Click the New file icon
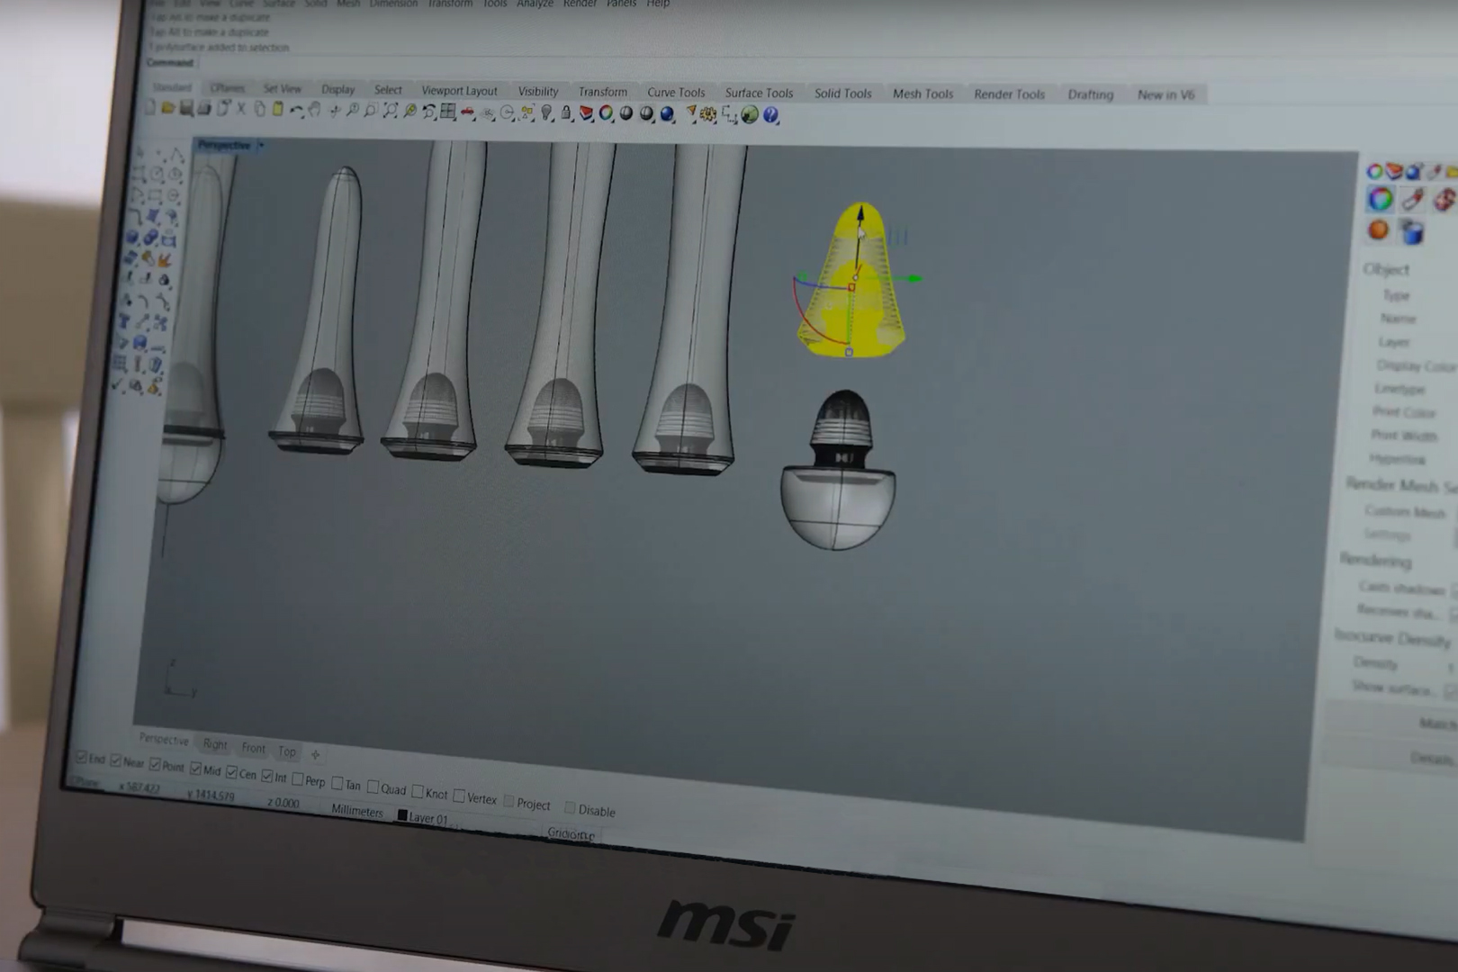1458x972 pixels. tap(149, 108)
